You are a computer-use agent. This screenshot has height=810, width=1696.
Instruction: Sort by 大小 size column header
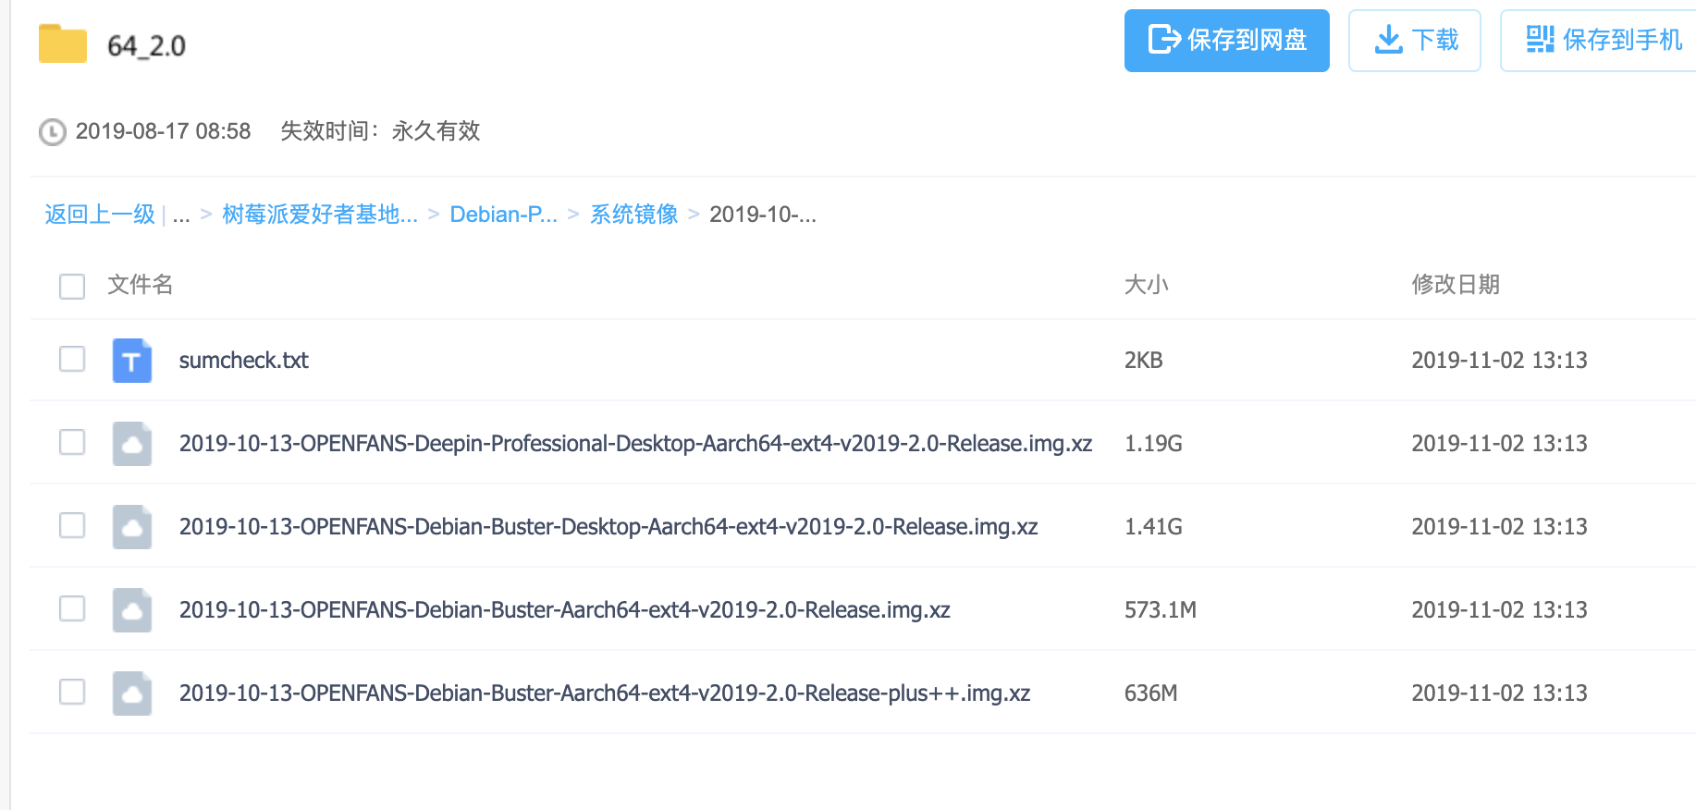coord(1147,285)
